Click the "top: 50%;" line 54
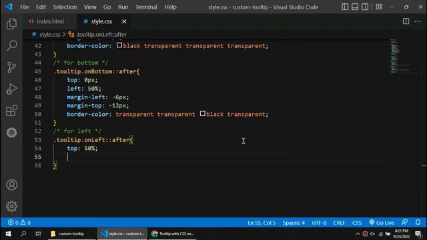427x240 pixels. coord(82,148)
